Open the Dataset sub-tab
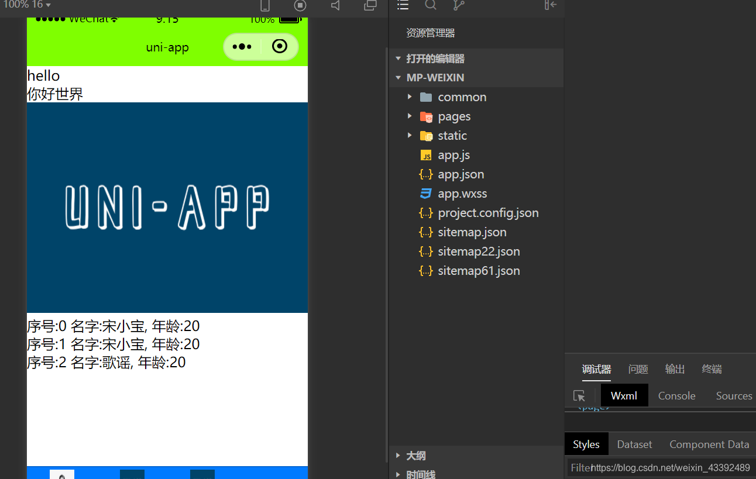756x479 pixels. coord(634,444)
